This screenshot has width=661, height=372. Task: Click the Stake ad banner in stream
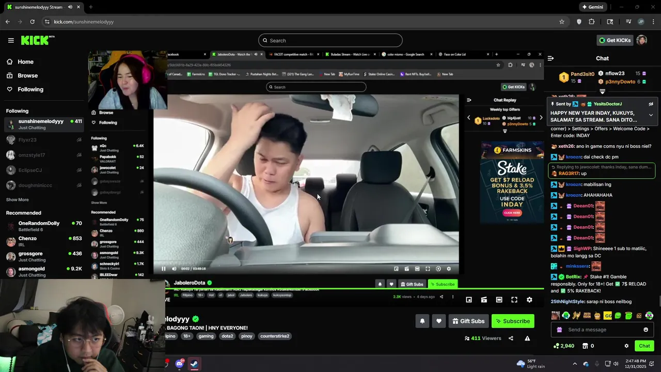point(512,182)
